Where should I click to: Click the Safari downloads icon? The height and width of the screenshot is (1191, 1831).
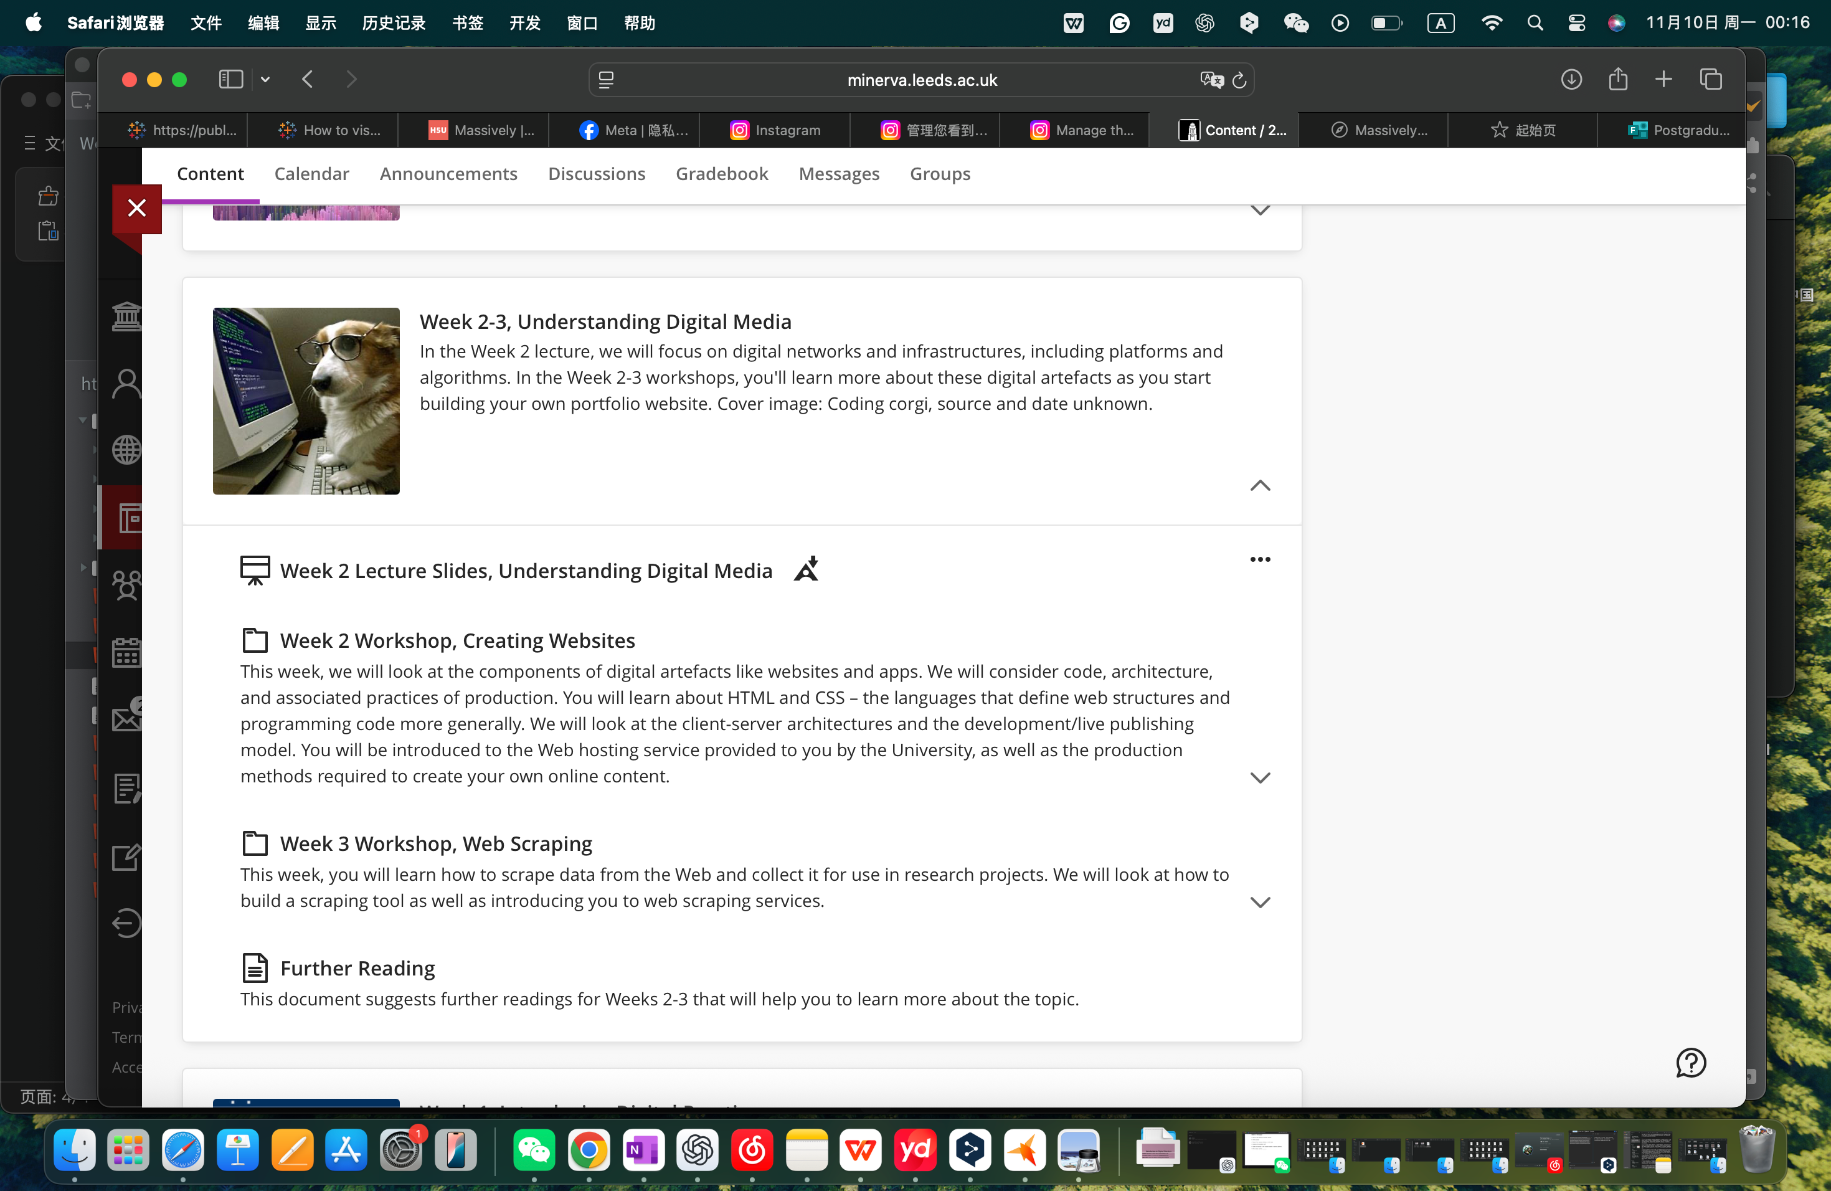1571,79
